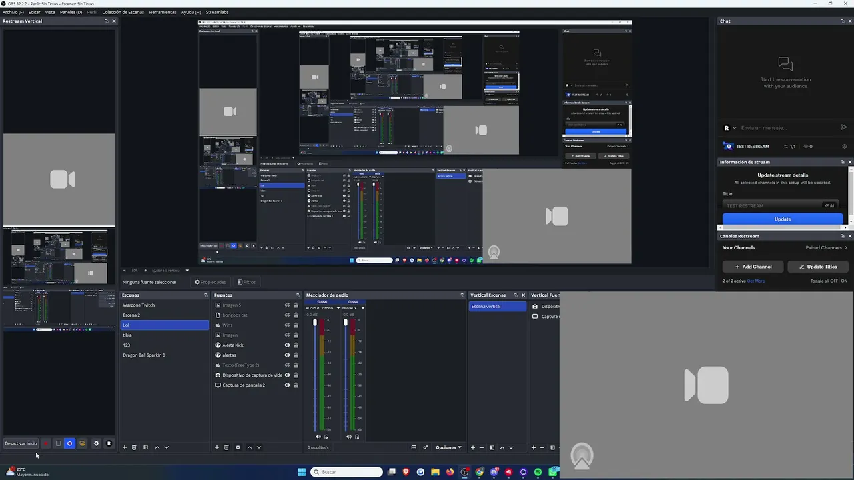Hide the alertas source

point(288,355)
